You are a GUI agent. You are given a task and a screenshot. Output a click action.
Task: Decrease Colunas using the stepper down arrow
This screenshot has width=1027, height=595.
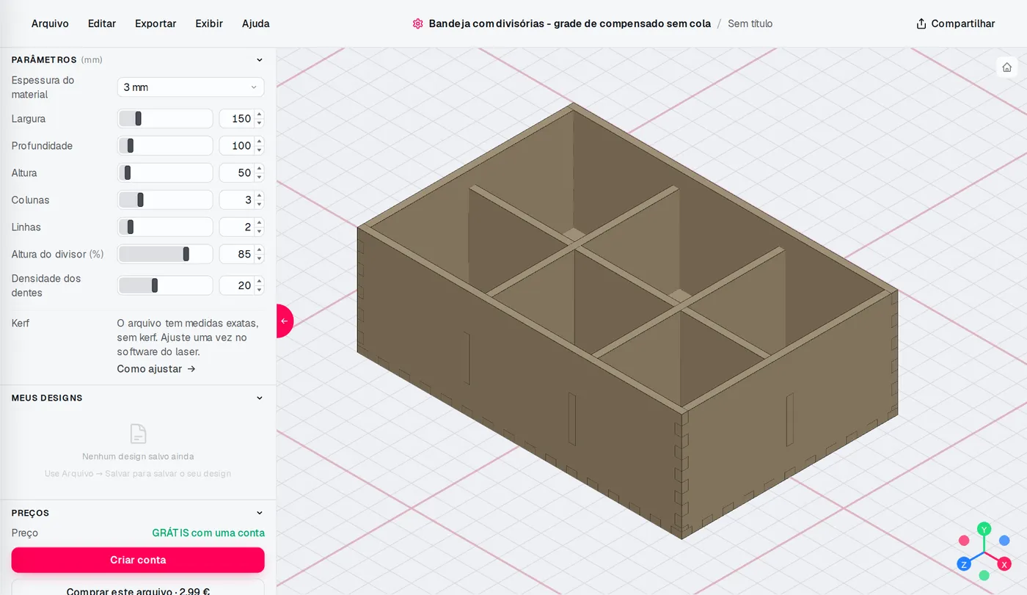click(x=259, y=204)
